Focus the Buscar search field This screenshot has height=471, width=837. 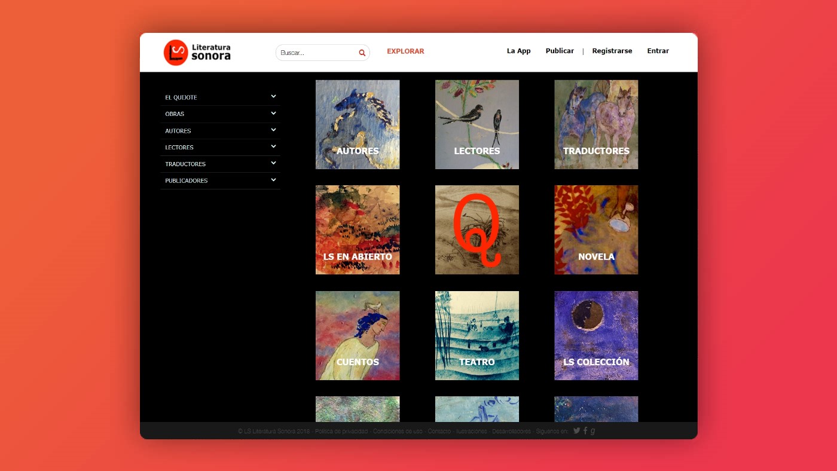[x=317, y=53]
